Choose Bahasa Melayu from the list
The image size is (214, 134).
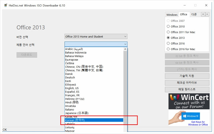tap(94, 56)
